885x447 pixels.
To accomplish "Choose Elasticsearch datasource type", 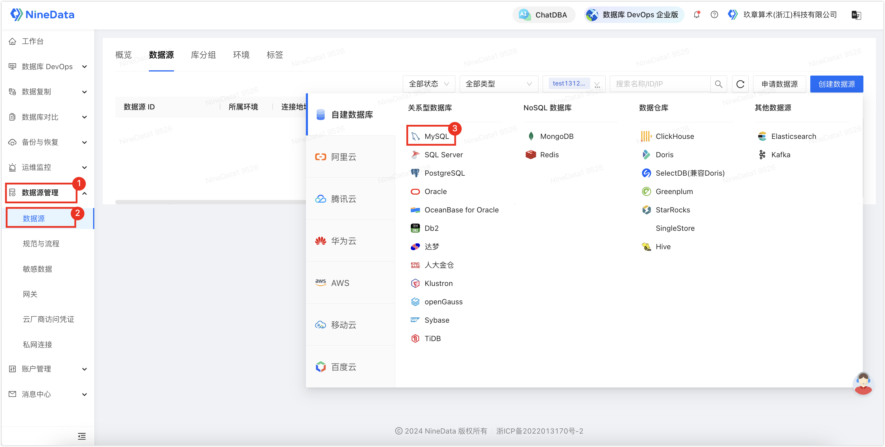I will [787, 136].
